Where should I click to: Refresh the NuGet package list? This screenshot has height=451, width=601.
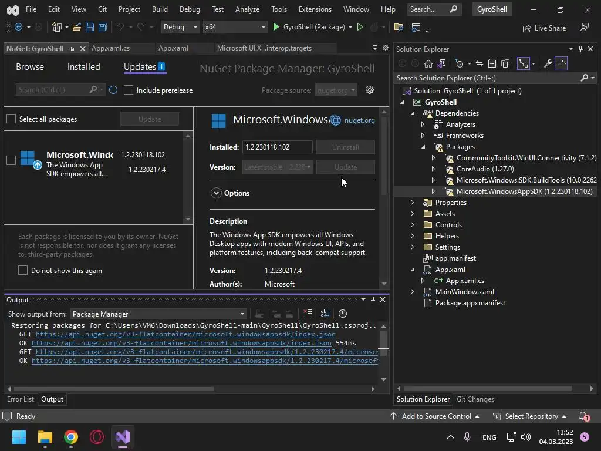pos(113,90)
